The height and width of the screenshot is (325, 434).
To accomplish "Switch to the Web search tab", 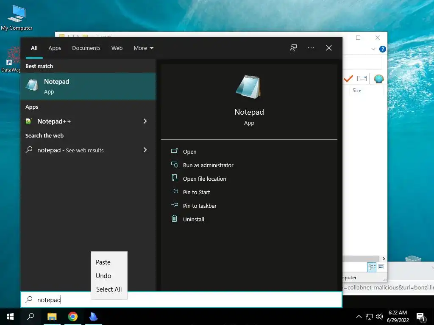I will click(117, 48).
